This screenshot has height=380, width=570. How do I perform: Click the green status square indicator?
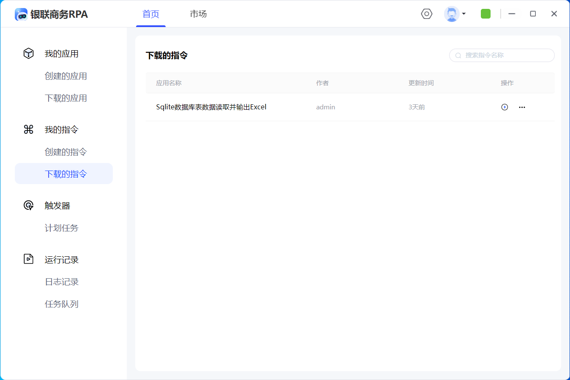point(485,14)
